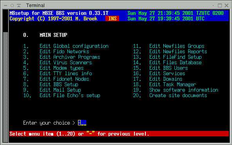Click the window shade icon in title bar
The image size is (232, 145).
click(19, 5)
